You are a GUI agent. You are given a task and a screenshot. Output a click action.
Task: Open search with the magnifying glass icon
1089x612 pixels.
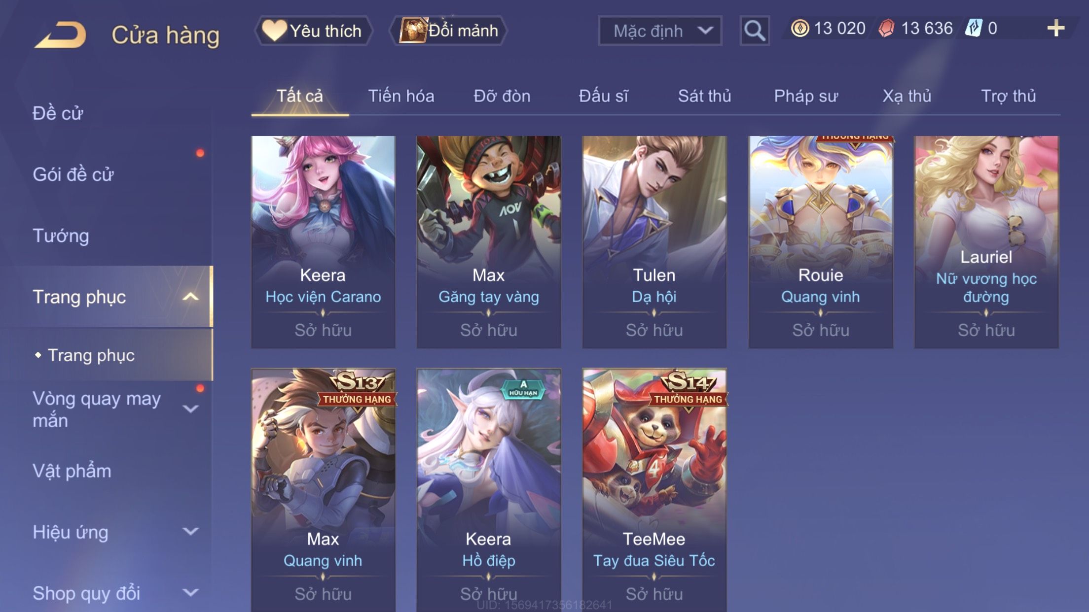(x=755, y=31)
